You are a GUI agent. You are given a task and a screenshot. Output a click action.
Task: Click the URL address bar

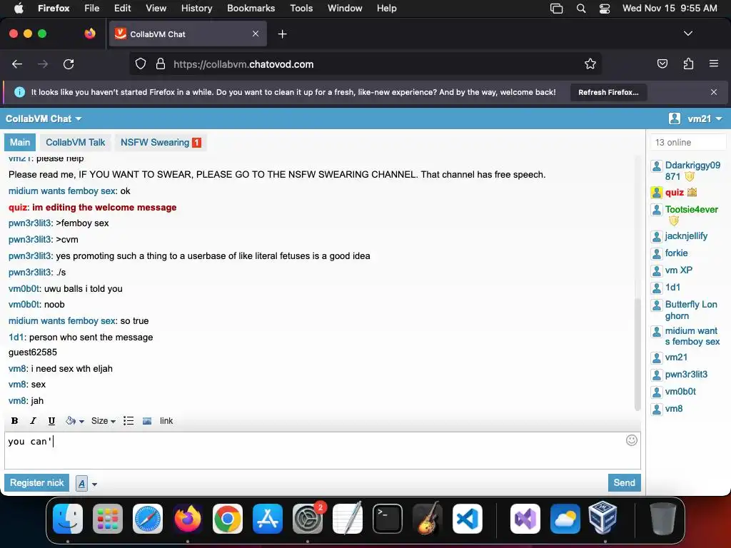pos(365,64)
